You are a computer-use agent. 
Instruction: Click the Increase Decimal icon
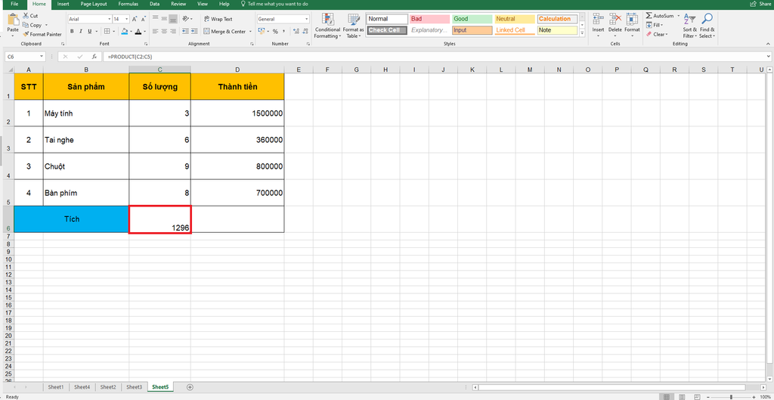(296, 31)
